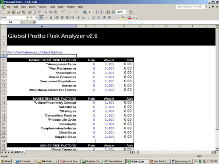Toggle bold formatting

(x=42, y=18)
